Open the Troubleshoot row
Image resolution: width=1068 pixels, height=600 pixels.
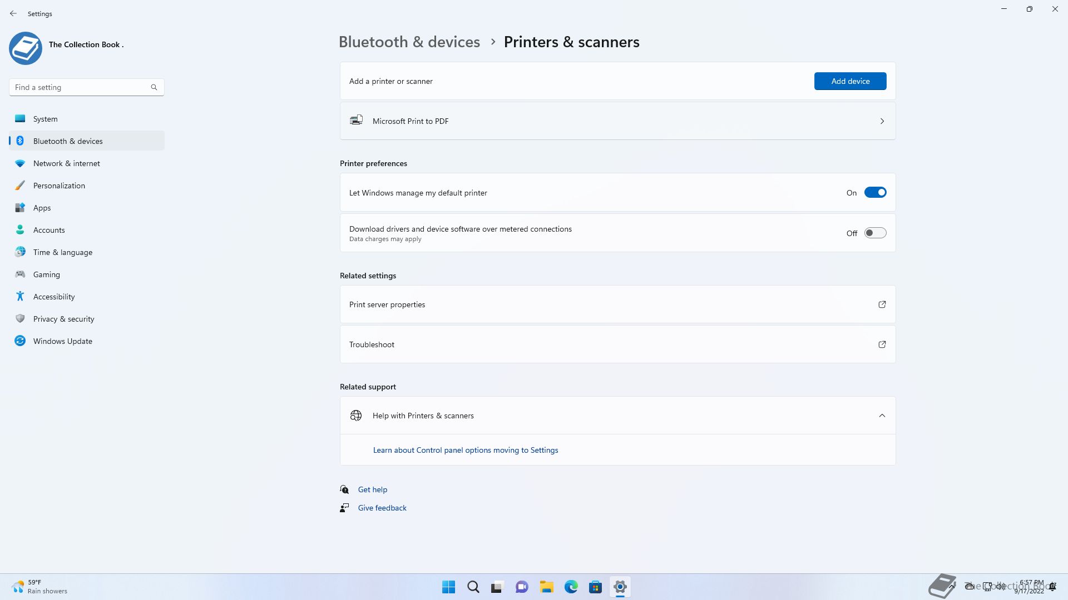pos(617,344)
